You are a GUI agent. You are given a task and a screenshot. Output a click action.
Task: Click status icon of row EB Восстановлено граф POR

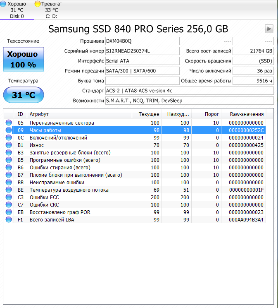[x=9, y=212]
